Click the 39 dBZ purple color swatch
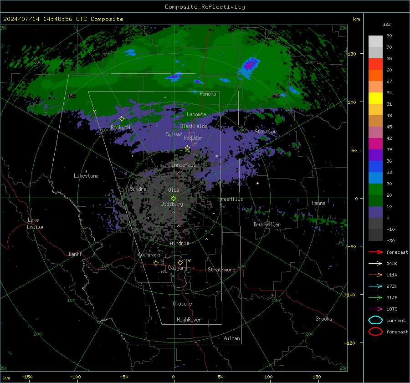410x383 pixels. pyautogui.click(x=375, y=155)
